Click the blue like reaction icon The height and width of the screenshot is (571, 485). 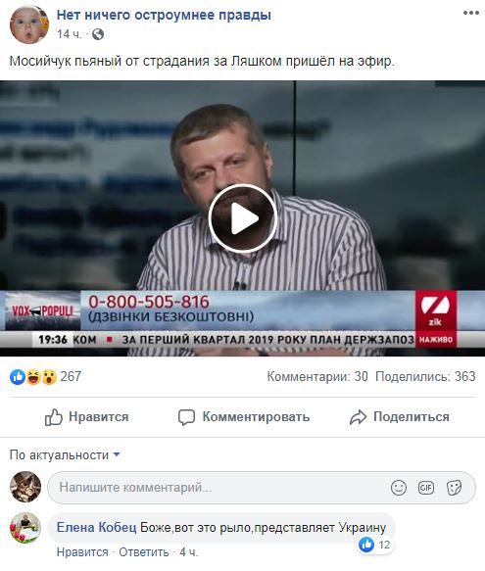click(17, 377)
